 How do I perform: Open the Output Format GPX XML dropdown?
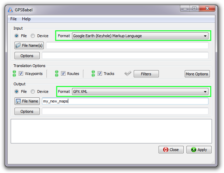pos(140,91)
